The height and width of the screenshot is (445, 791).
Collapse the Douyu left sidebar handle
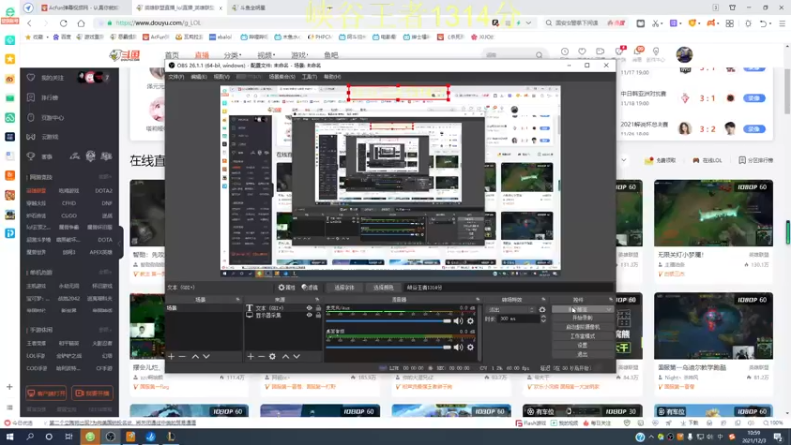pos(120,243)
